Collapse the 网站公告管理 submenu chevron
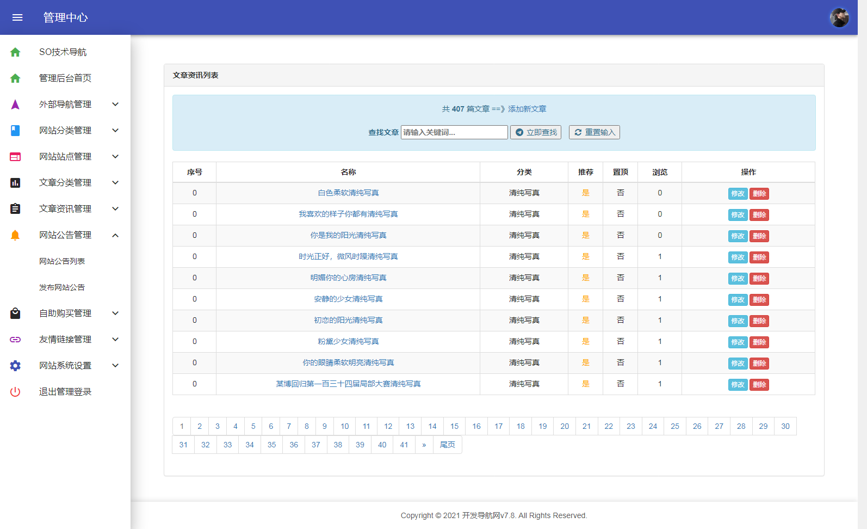Screen dimensions: 867x529 (115, 235)
